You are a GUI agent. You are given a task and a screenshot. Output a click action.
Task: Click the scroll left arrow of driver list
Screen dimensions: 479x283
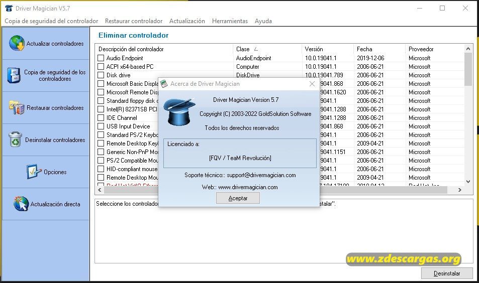[100, 190]
